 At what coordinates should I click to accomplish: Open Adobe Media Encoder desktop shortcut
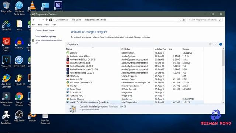58,6
